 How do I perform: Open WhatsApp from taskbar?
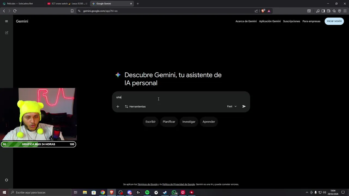point(174,192)
